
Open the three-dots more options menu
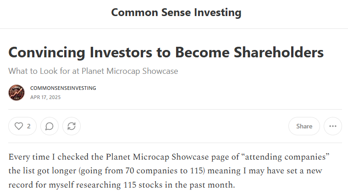point(333,126)
